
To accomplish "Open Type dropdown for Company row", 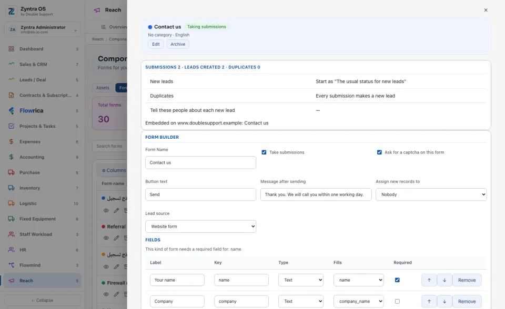I will (x=301, y=301).
